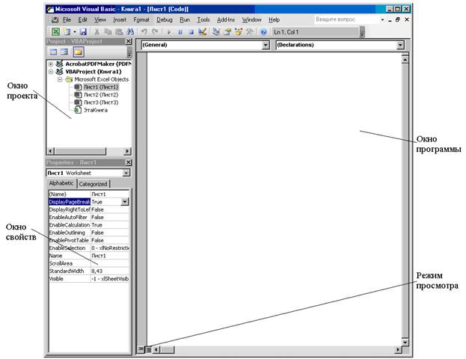Open the Format menu
466x359 pixels.
coord(141,20)
